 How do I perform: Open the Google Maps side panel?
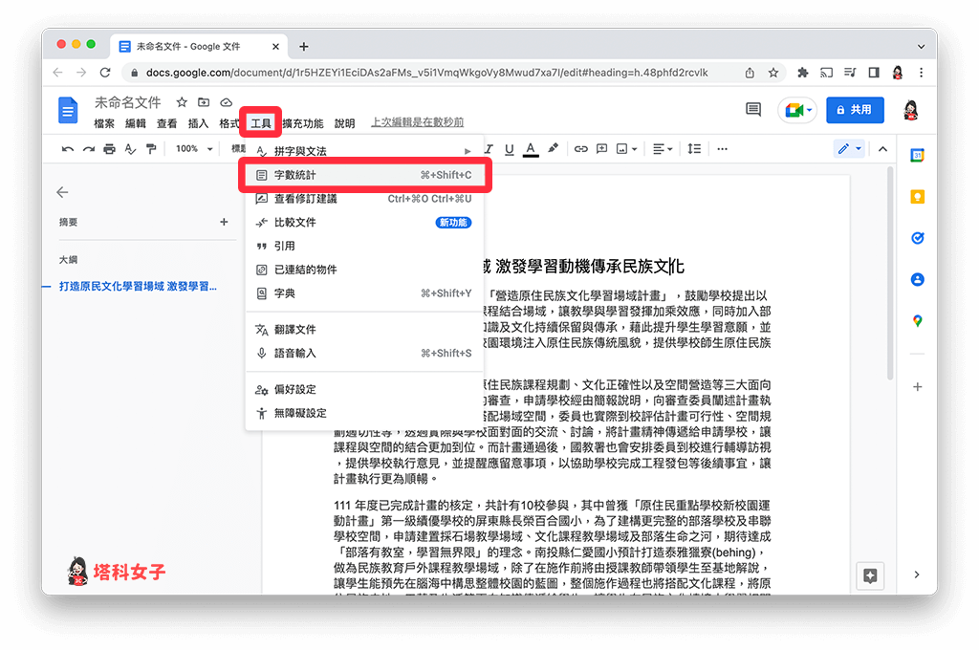[x=917, y=321]
